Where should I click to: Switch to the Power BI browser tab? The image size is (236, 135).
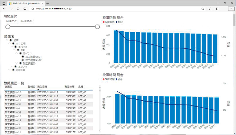pyautogui.click(x=26, y=4)
